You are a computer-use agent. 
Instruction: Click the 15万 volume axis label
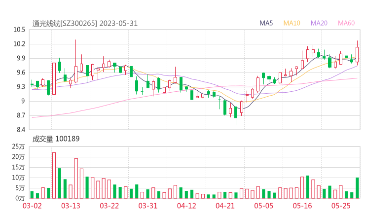pos(18,167)
